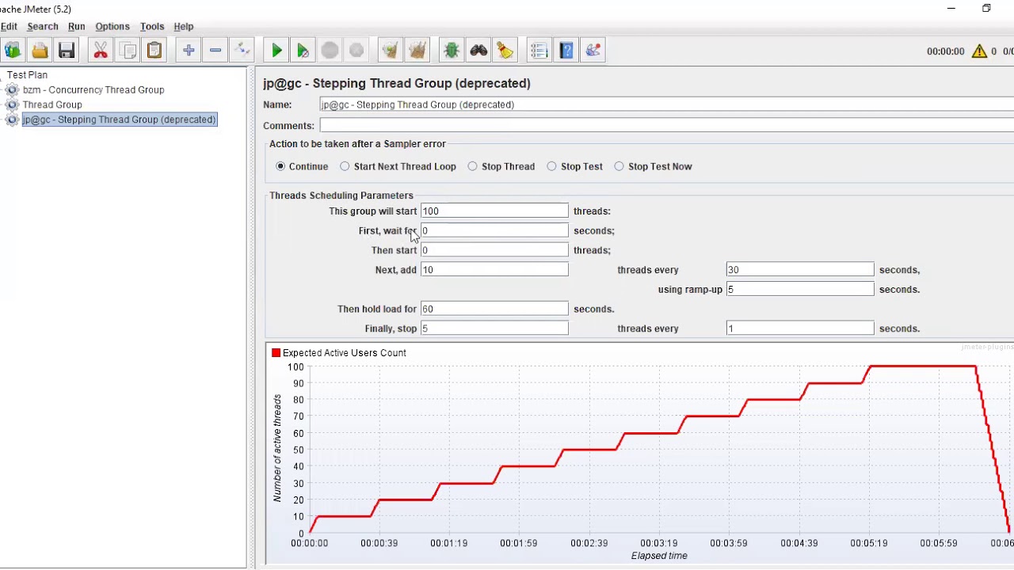Select the Stop Thread radio button

pos(472,166)
